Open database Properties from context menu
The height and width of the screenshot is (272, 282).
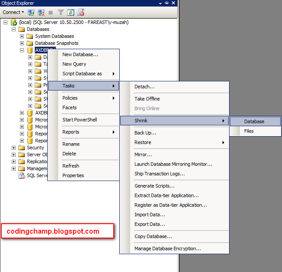pyautogui.click(x=83, y=175)
